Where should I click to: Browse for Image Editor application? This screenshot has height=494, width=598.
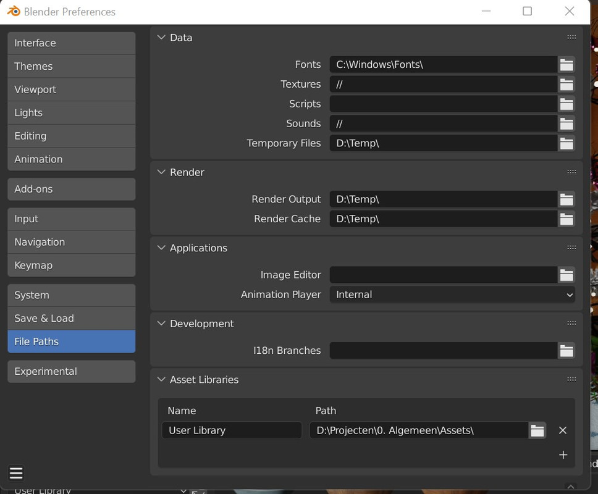(566, 275)
